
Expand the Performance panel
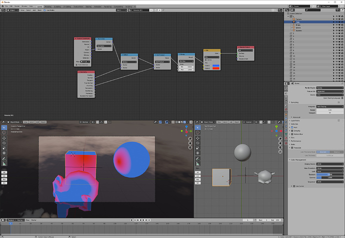(x=296, y=141)
